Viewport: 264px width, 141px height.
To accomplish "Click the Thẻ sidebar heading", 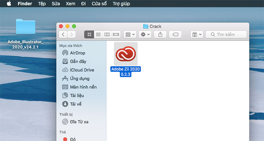I will (63, 132).
